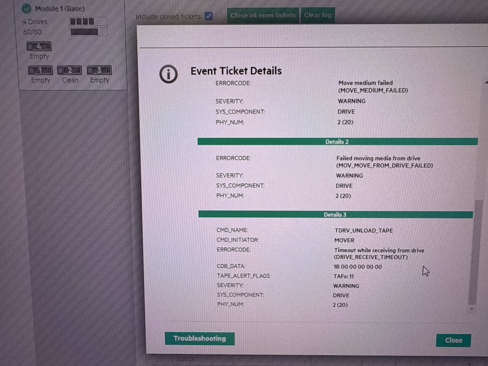The width and height of the screenshot is (488, 366).
Task: Open the Troubleshooting button
Action: coord(200,339)
